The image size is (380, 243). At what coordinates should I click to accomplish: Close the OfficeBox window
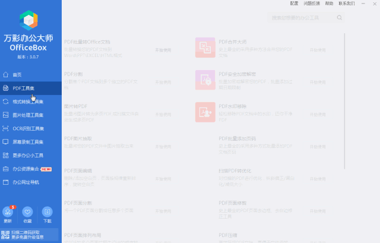coord(375,4)
